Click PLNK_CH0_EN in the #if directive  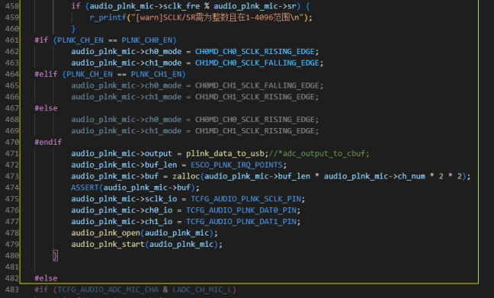[147, 40]
